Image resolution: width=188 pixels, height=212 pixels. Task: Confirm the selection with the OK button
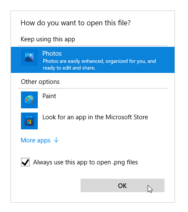(123, 185)
